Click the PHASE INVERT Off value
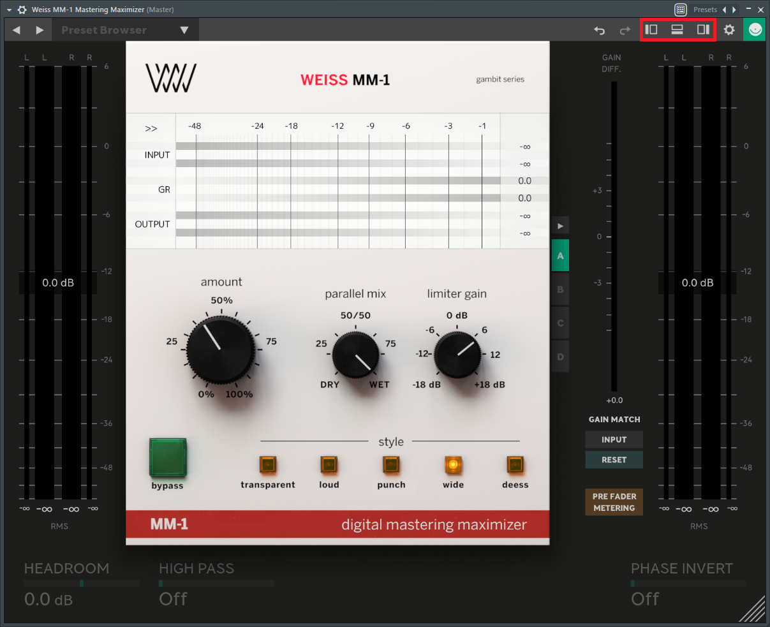The height and width of the screenshot is (627, 770). click(x=645, y=599)
